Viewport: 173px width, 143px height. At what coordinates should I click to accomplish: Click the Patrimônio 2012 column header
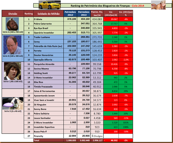71,14
